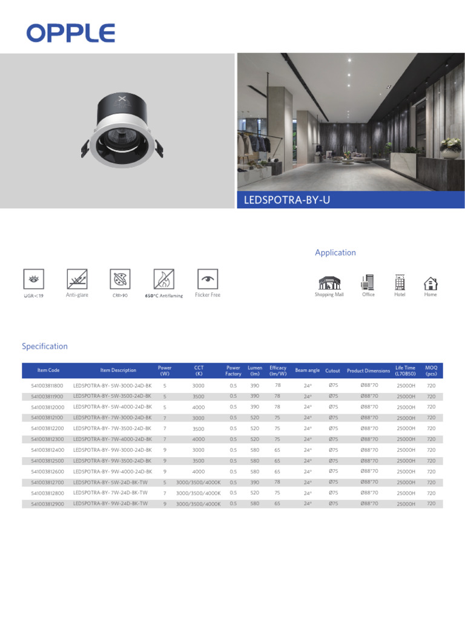This screenshot has width=465, height=620.
Task: Click the Shopping Mall application icon
Action: [329, 283]
